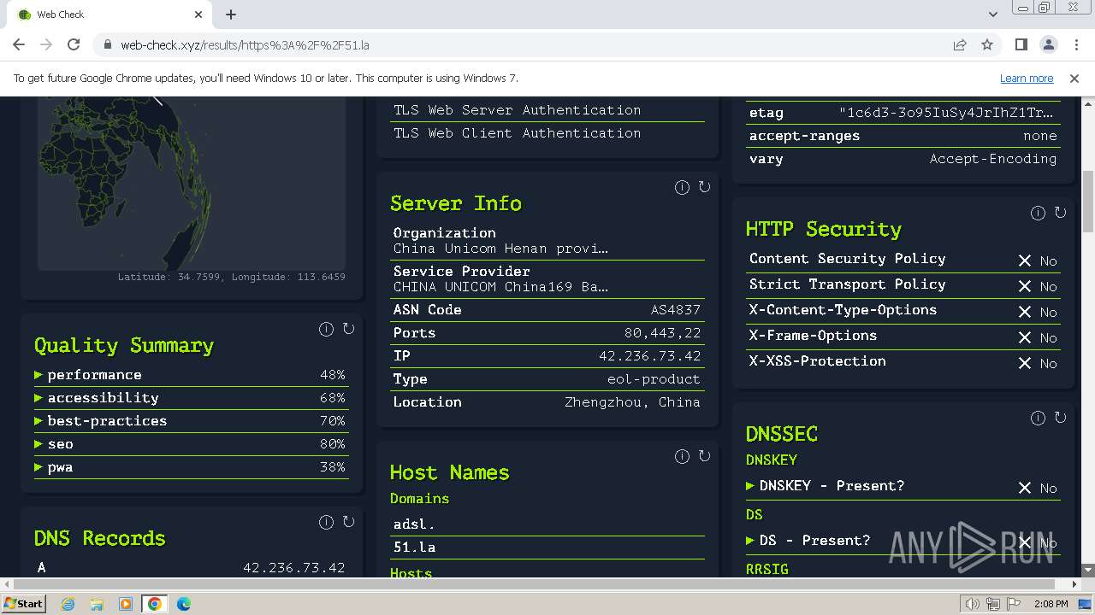The height and width of the screenshot is (615, 1095).
Task: Click the Strict Transport Policy row
Action: [903, 285]
